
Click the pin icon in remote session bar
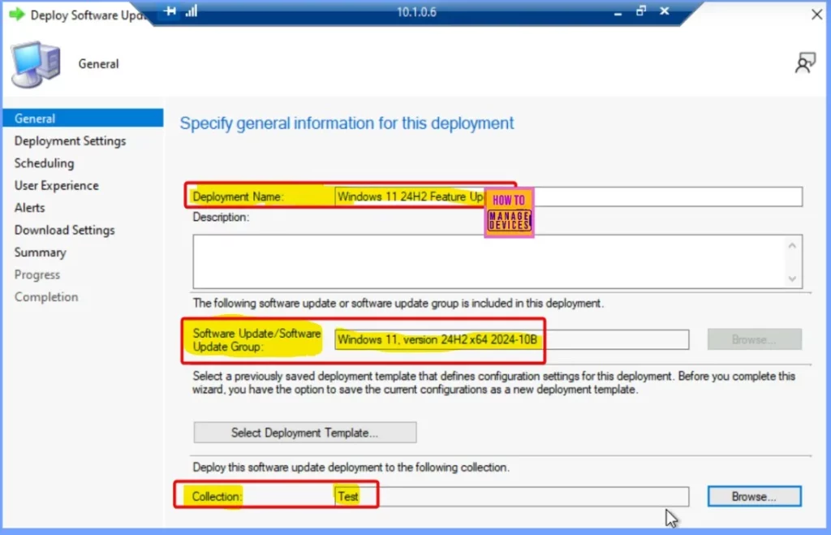170,11
